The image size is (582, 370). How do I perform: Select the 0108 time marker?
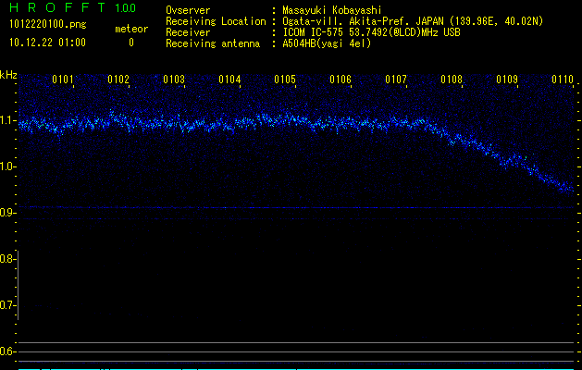click(x=452, y=80)
